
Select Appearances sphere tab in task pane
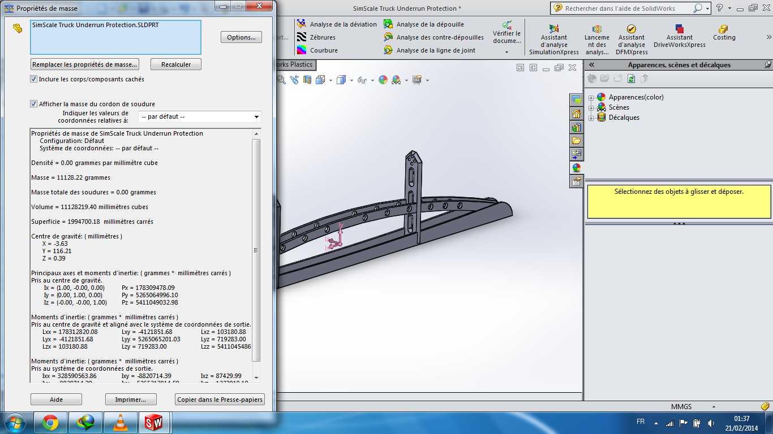click(x=576, y=168)
